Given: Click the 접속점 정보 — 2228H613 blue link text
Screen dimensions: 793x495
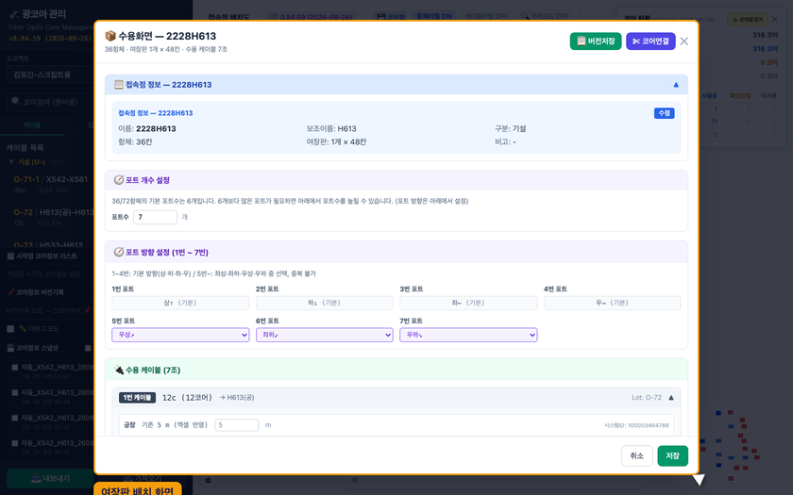Looking at the screenshot, I should coord(155,113).
